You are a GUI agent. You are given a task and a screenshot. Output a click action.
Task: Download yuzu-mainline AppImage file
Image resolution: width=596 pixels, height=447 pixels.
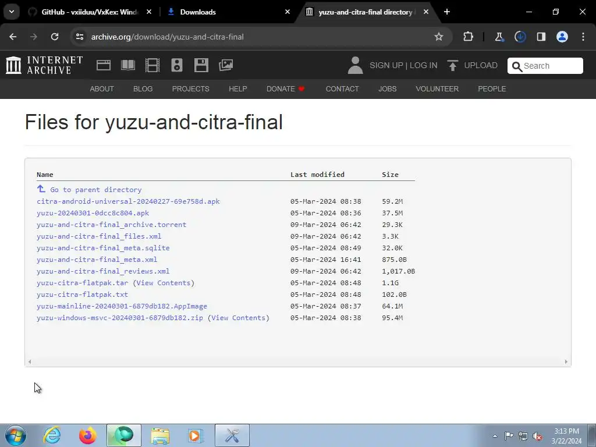[x=122, y=306]
